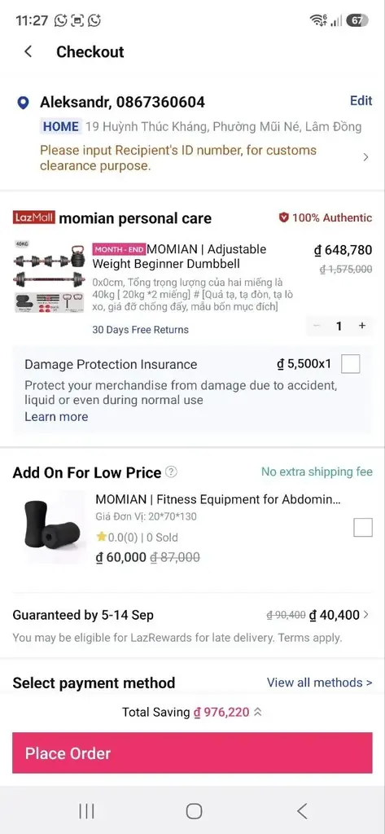The width and height of the screenshot is (385, 834).
Task: Tap the Place Order button
Action: [x=192, y=753]
